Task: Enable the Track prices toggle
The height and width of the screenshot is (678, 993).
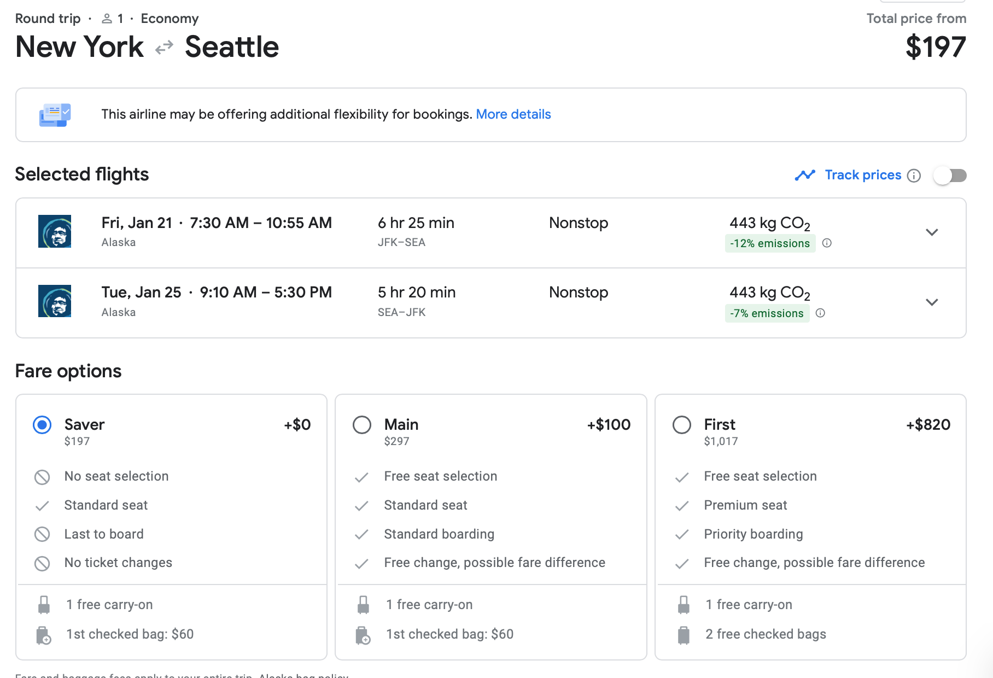Action: [950, 176]
